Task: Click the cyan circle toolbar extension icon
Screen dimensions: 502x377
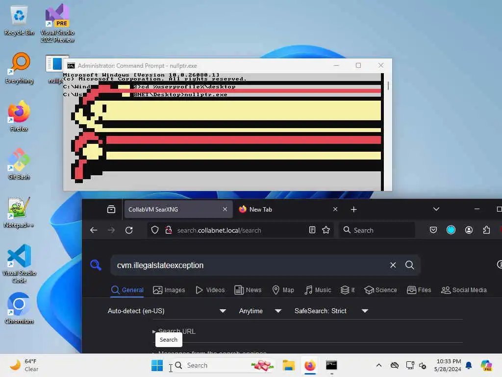Action: pyautogui.click(x=451, y=230)
